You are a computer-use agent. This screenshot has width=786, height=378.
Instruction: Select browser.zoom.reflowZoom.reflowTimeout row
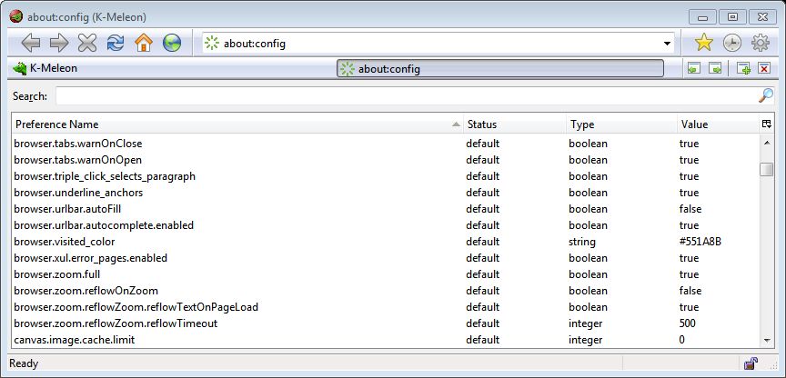tap(386, 323)
